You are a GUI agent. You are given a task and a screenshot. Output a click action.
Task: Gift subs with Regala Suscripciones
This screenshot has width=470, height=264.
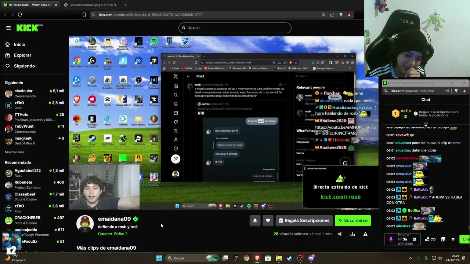[304, 220]
